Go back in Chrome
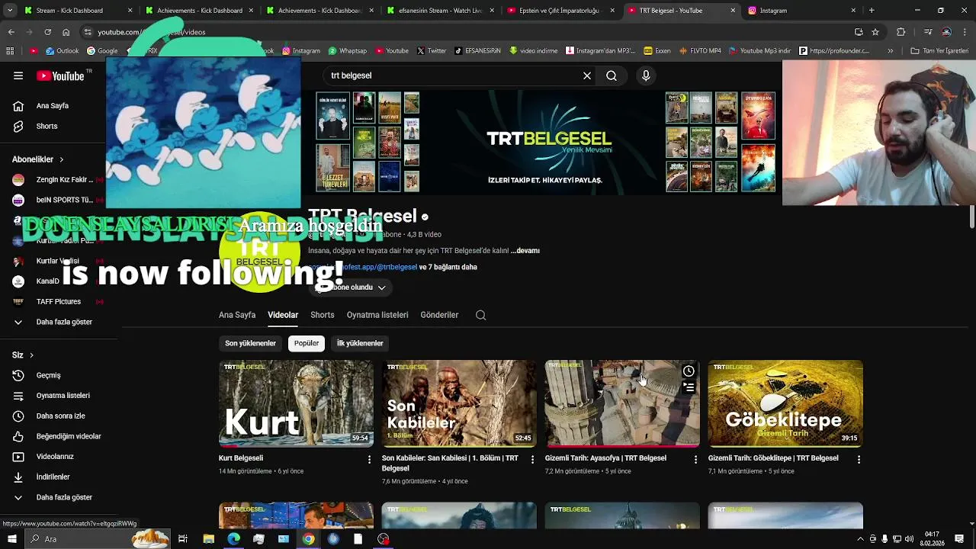 point(11,32)
